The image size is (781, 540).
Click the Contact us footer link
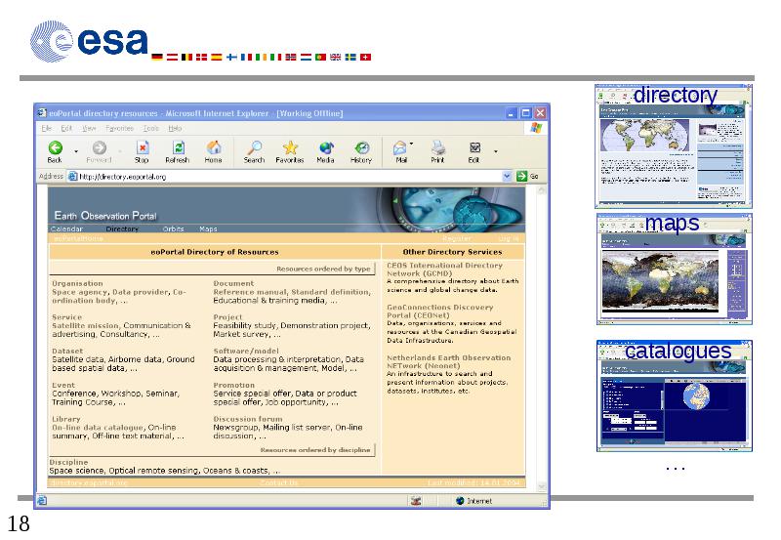[x=279, y=482]
